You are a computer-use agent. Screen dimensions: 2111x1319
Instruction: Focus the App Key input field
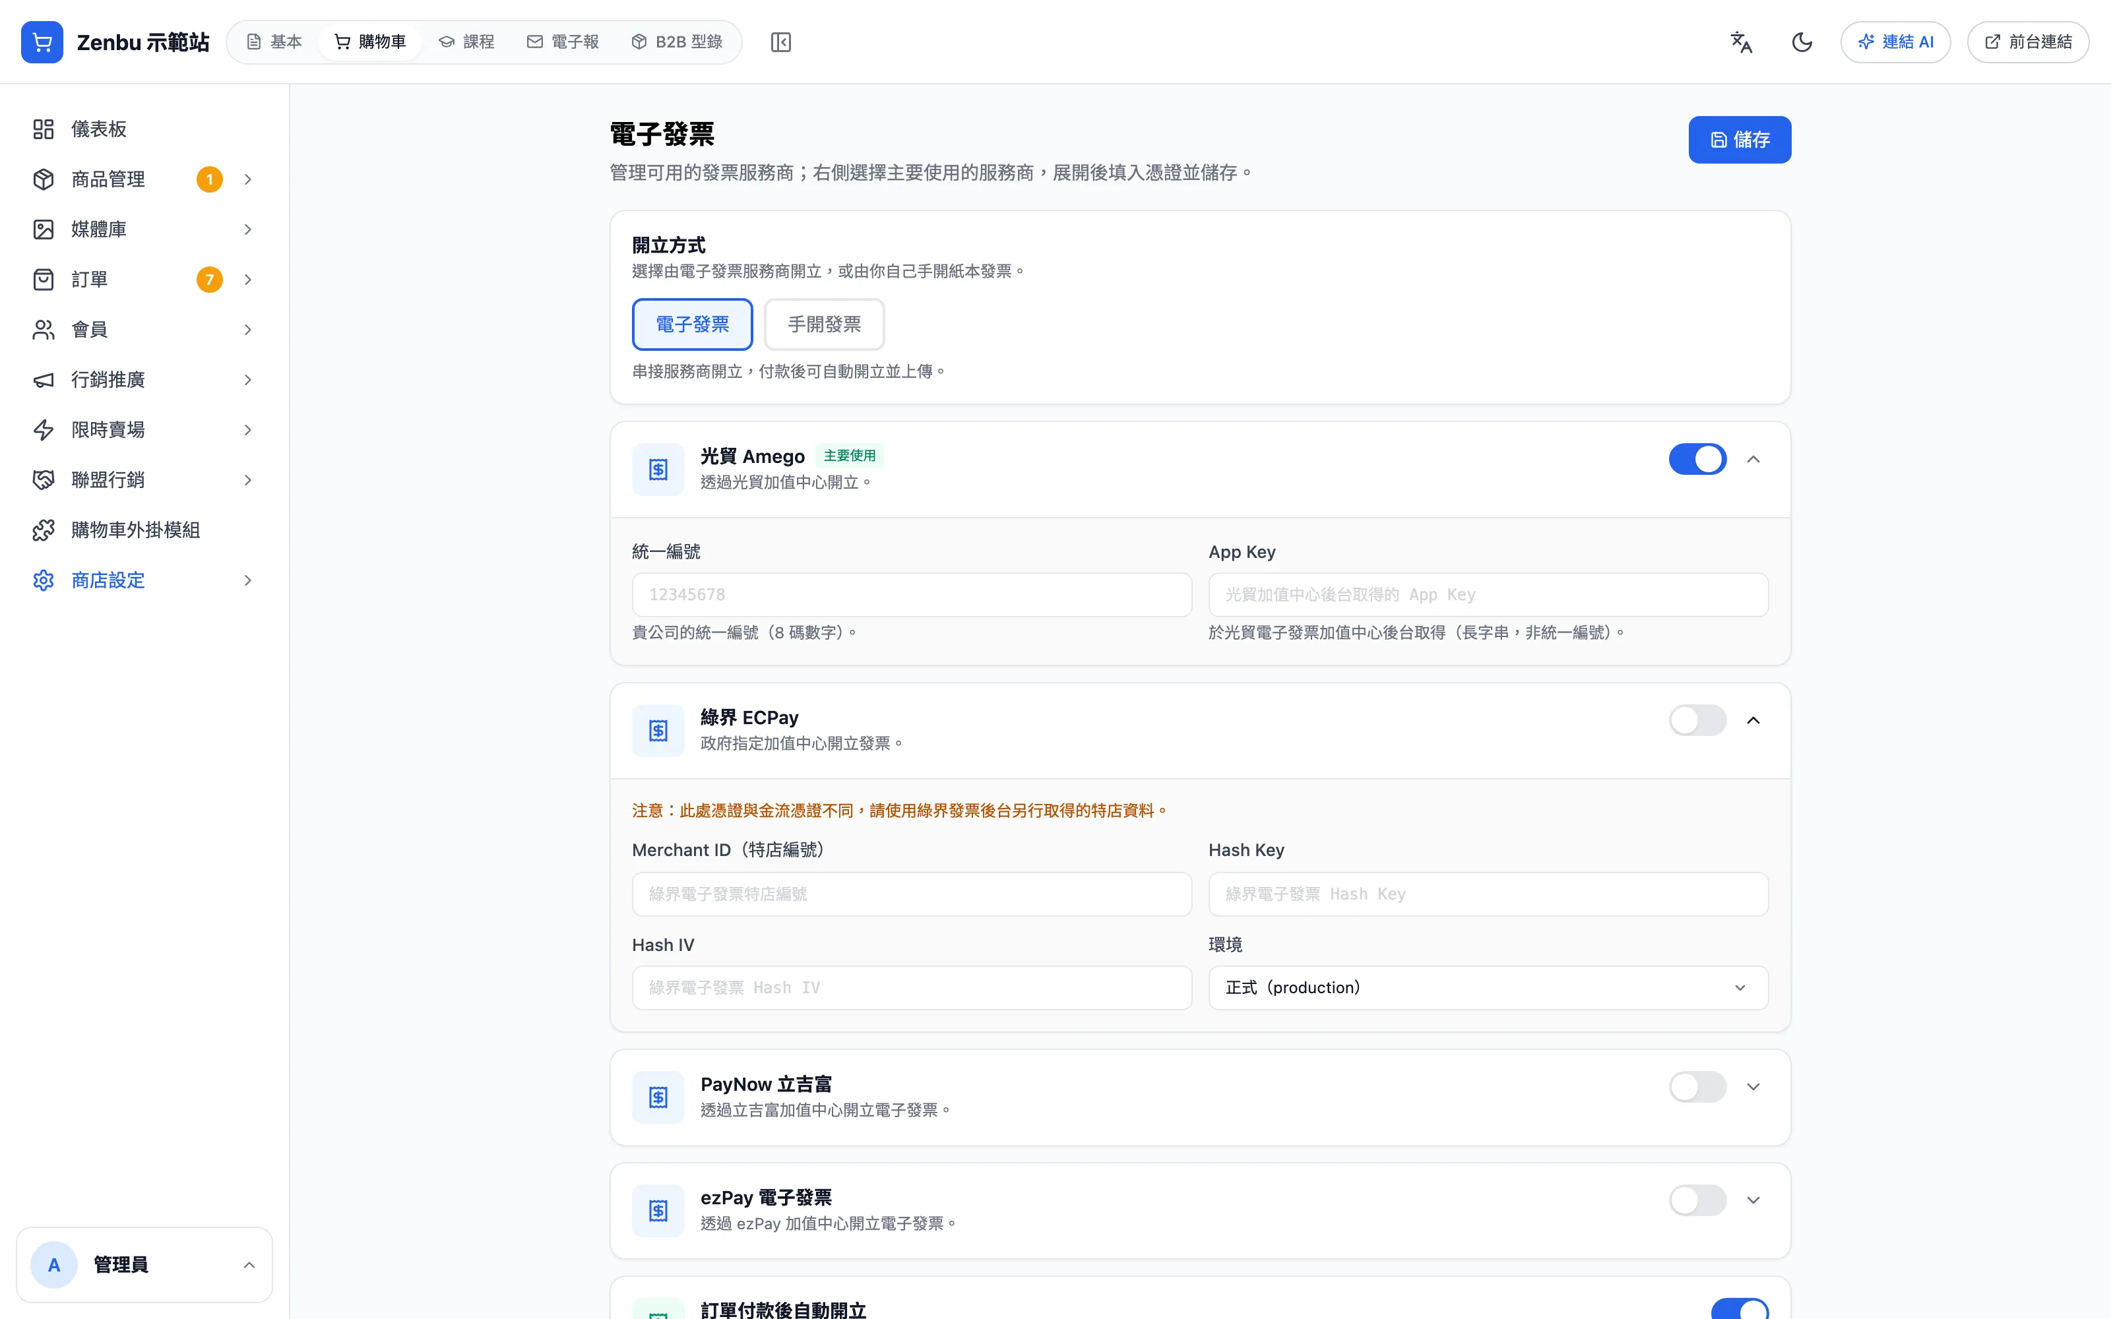[1488, 595]
